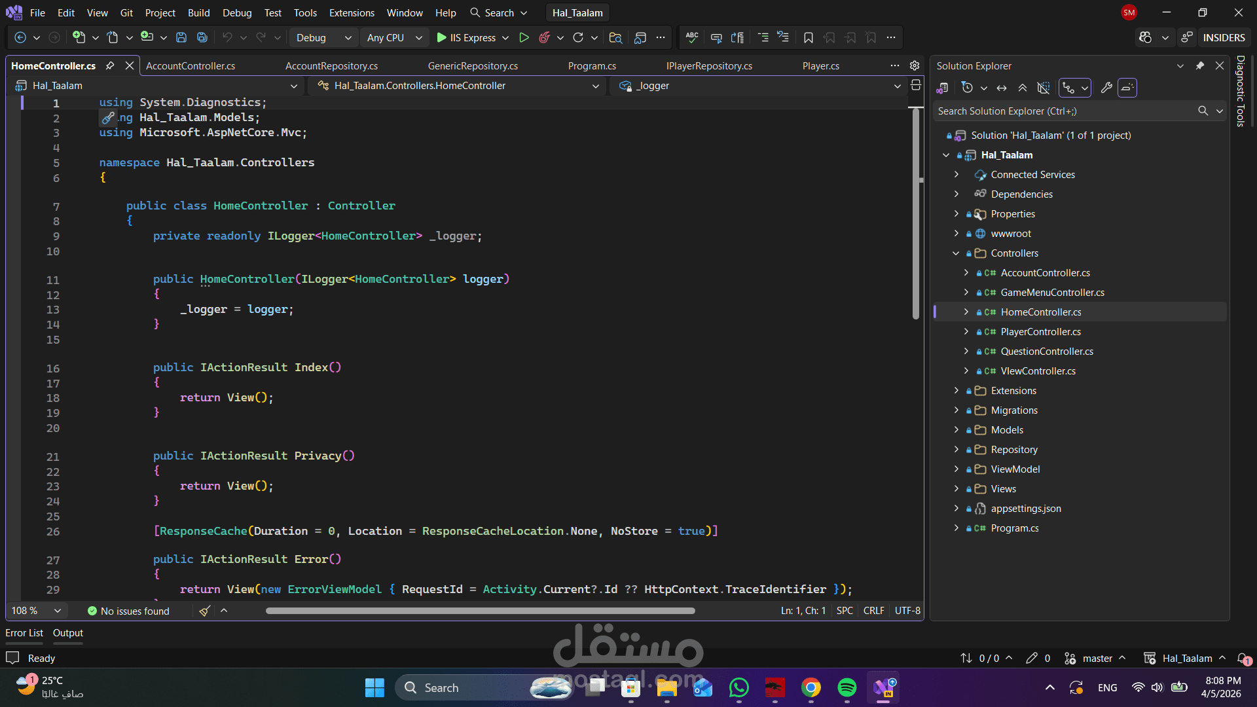Run the project with IIS Express button
1257x707 pixels.
pos(466,38)
